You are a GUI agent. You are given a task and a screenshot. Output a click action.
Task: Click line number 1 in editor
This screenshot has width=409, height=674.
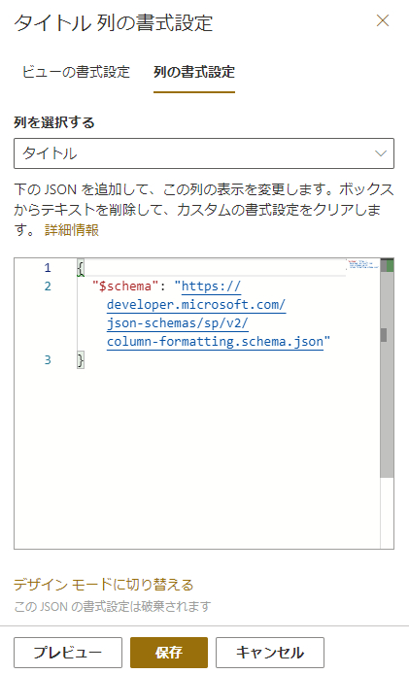tap(48, 268)
